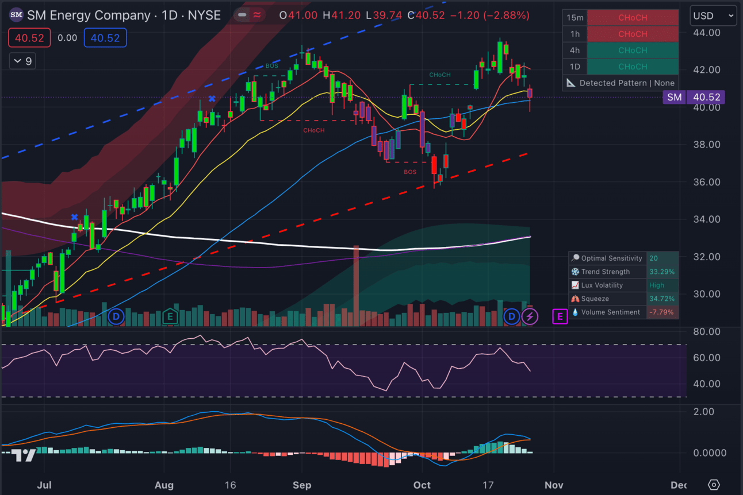
Task: Click the 60.00 RSI axis label
Action: (x=707, y=358)
